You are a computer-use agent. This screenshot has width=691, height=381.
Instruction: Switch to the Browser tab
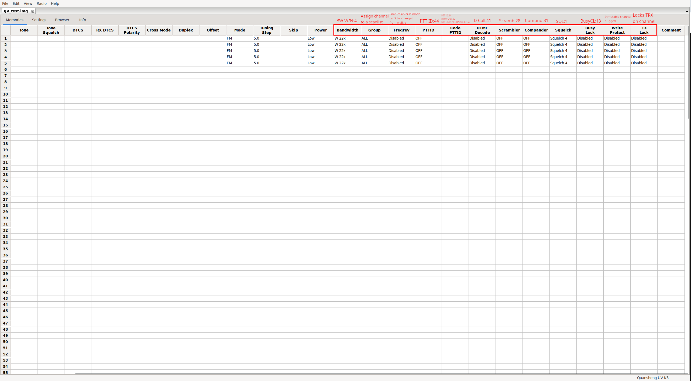tap(62, 20)
